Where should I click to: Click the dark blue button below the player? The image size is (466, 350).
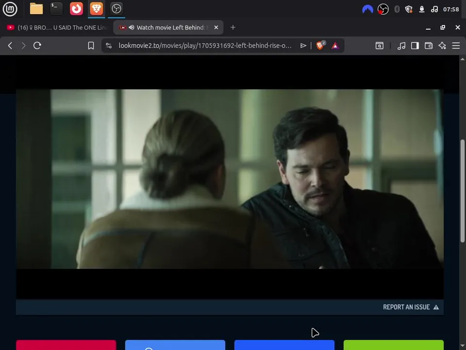point(284,345)
